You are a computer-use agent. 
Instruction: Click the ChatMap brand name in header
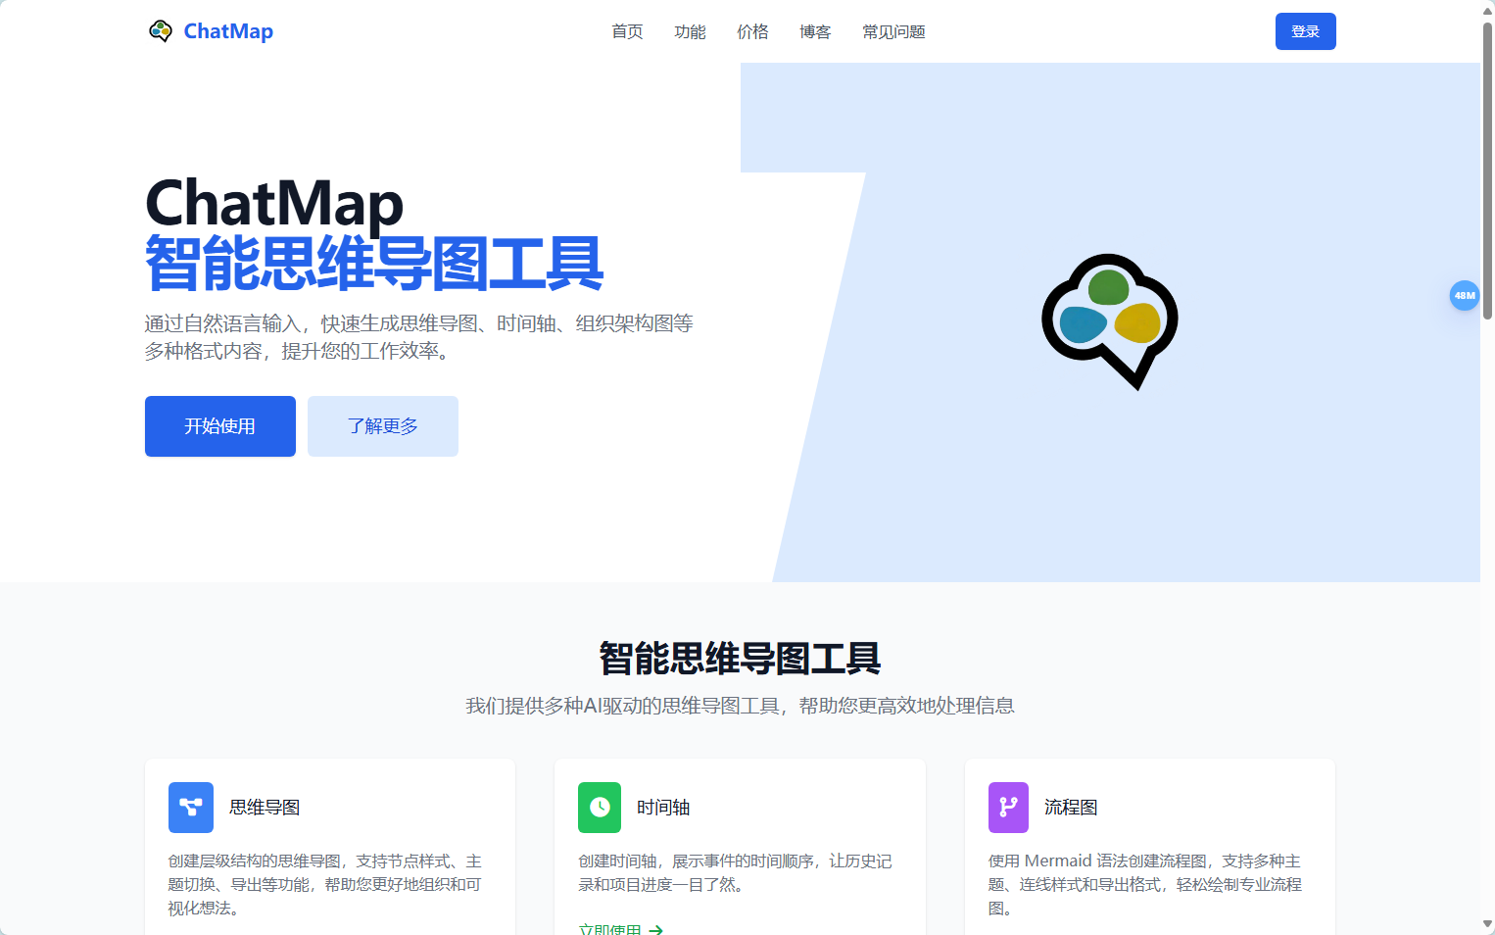pyautogui.click(x=228, y=31)
